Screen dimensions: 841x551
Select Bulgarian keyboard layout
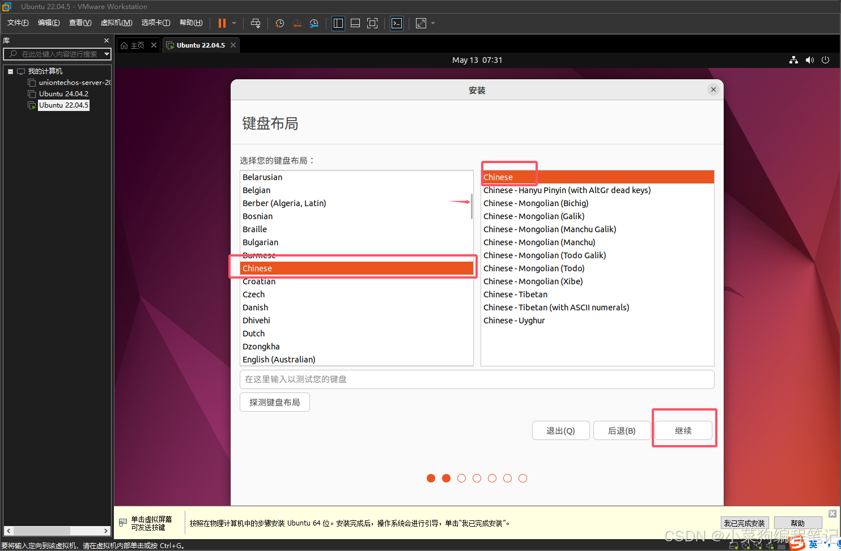356,242
